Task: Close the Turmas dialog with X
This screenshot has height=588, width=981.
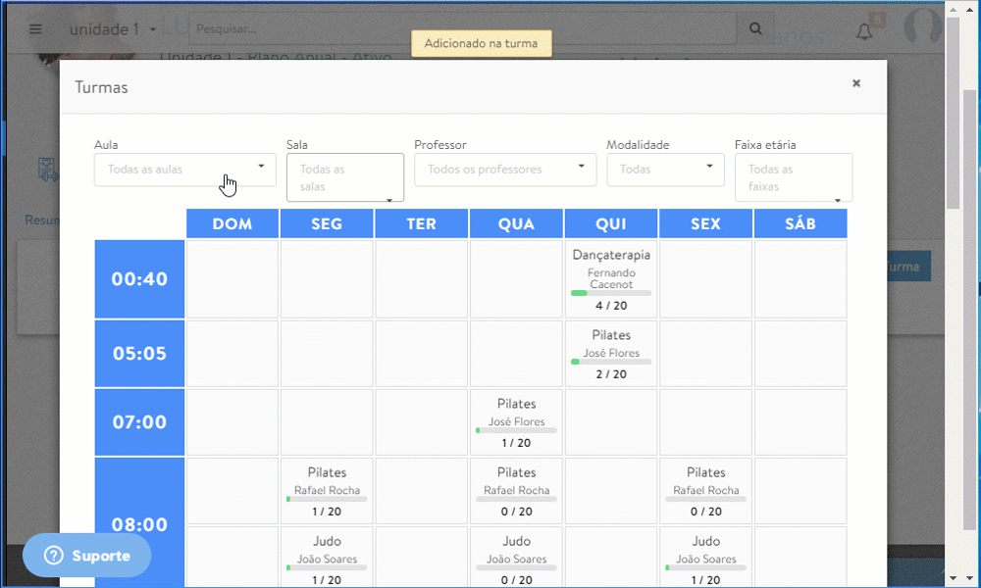Action: point(856,84)
